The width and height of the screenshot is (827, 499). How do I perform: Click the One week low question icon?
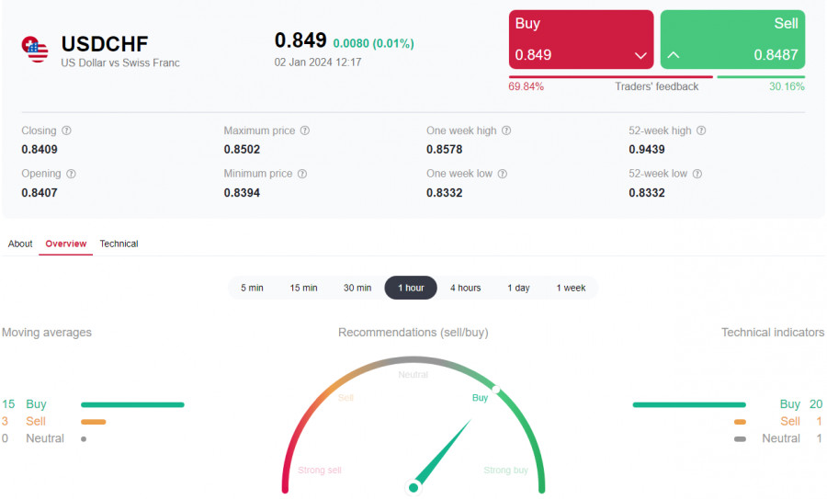tap(503, 174)
